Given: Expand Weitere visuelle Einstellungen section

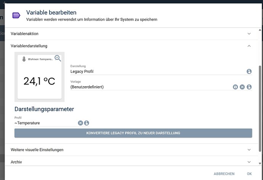Looking at the screenshot, I should (x=131, y=149).
